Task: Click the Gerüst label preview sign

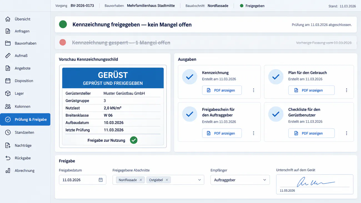Action: click(113, 106)
